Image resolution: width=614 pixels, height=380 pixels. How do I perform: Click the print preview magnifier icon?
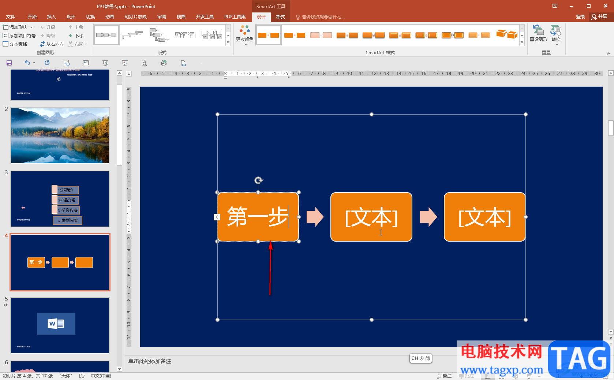[x=145, y=63]
